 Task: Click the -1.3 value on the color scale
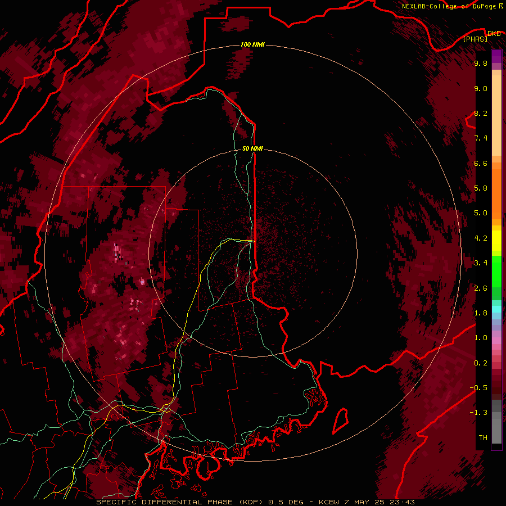[x=478, y=413]
